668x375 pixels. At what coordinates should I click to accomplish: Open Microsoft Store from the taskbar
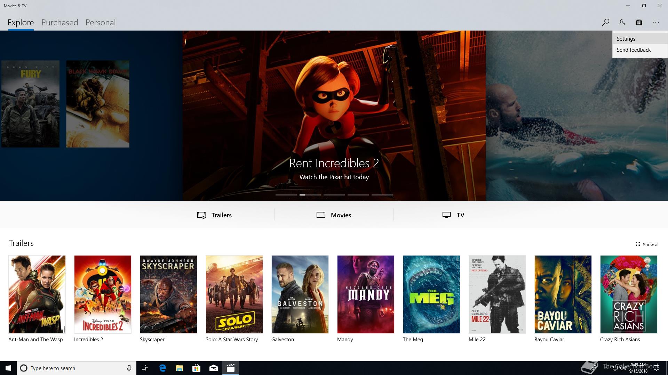(x=197, y=368)
